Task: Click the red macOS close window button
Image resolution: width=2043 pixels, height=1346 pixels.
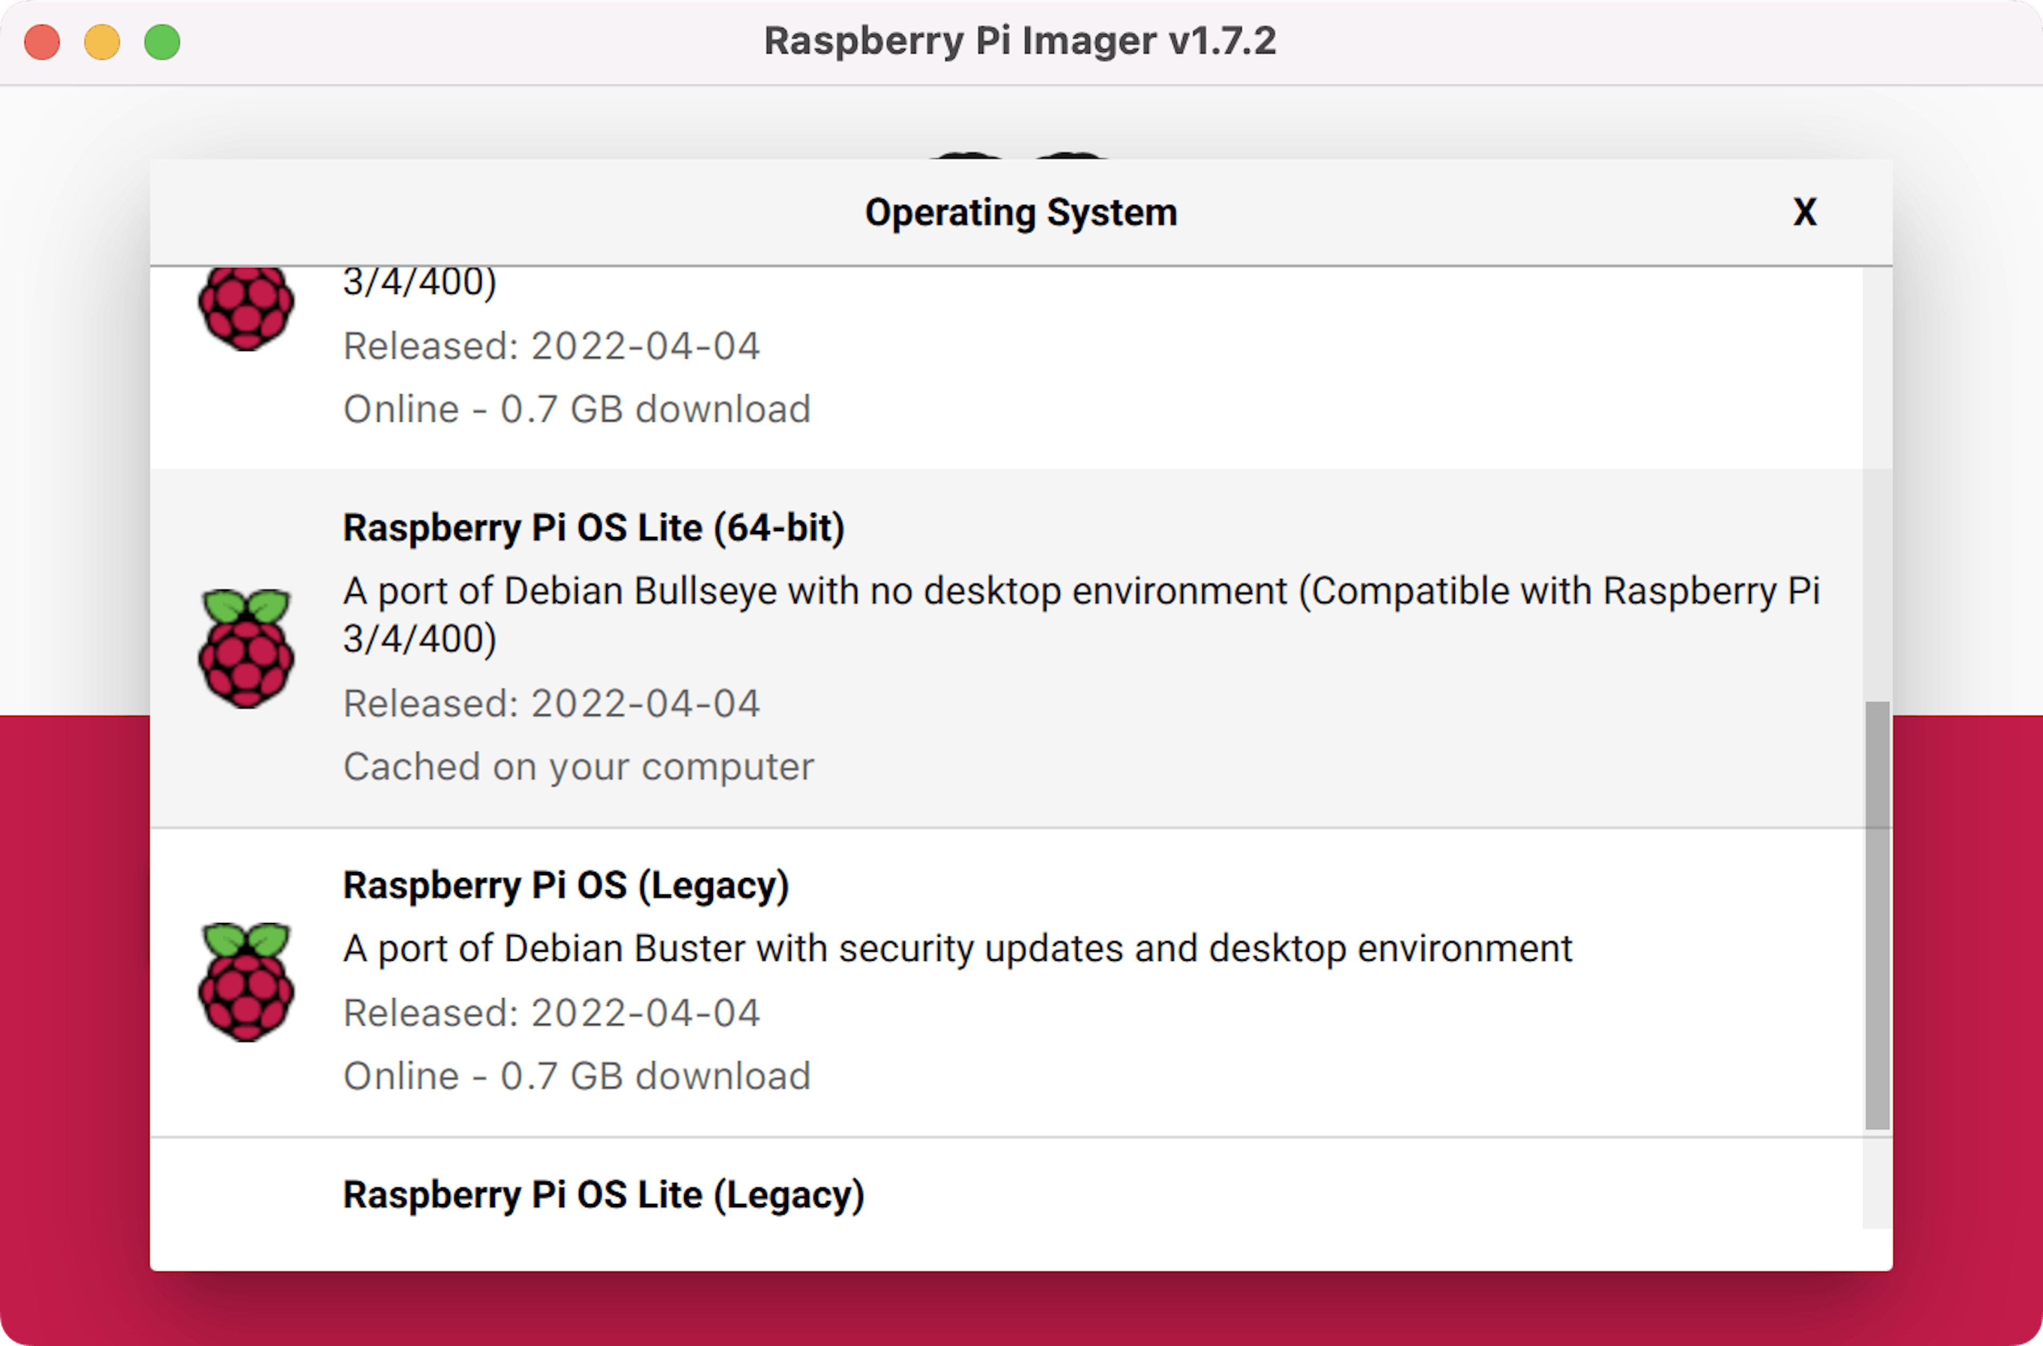Action: (42, 42)
